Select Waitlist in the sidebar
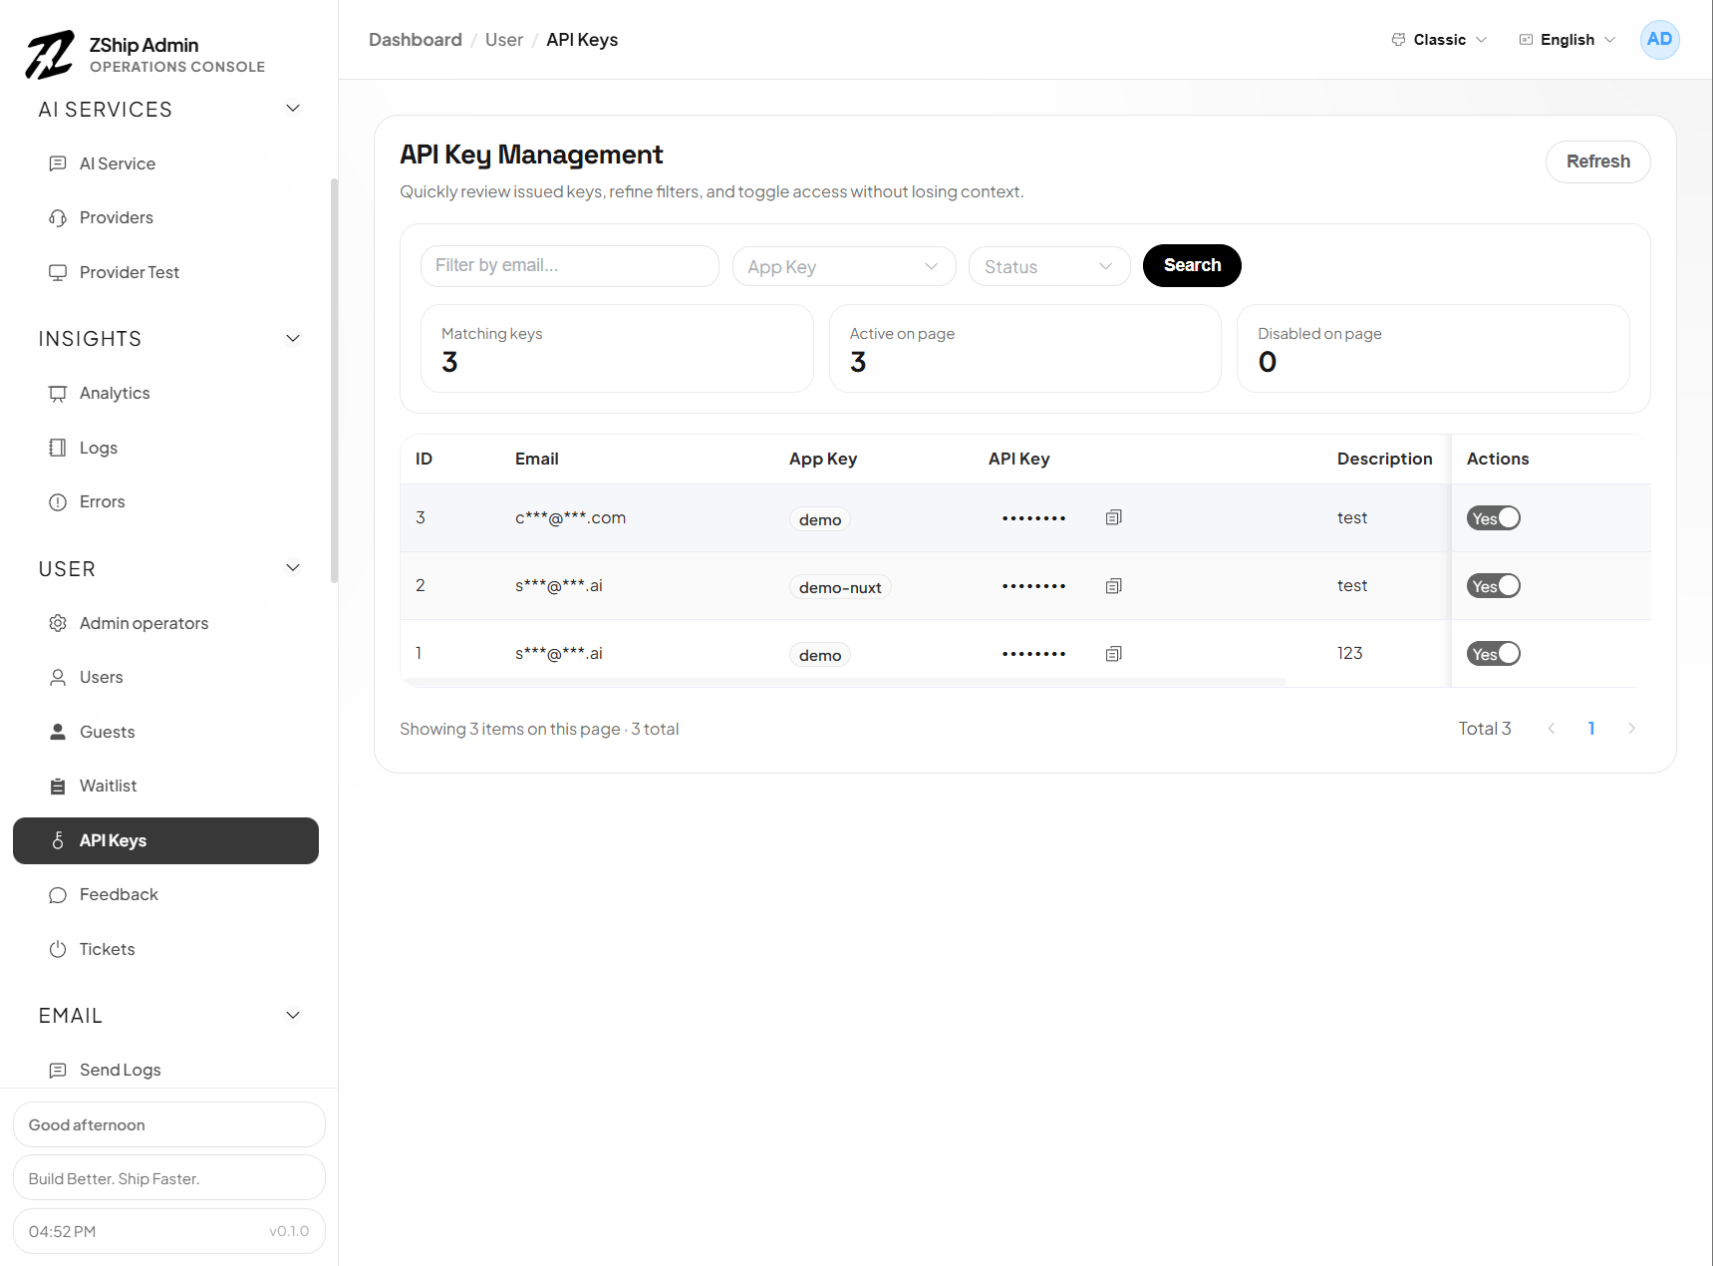Screen dimensions: 1713x1266 (x=108, y=786)
